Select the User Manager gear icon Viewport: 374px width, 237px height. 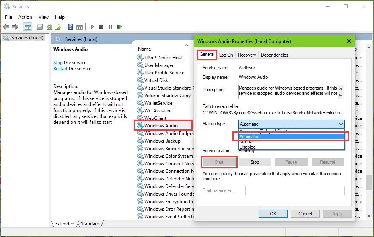tap(140, 65)
